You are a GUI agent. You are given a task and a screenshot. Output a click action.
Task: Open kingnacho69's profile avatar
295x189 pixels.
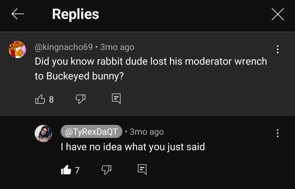click(17, 50)
